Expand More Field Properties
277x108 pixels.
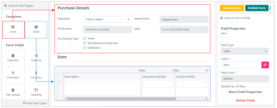(x=245, y=92)
